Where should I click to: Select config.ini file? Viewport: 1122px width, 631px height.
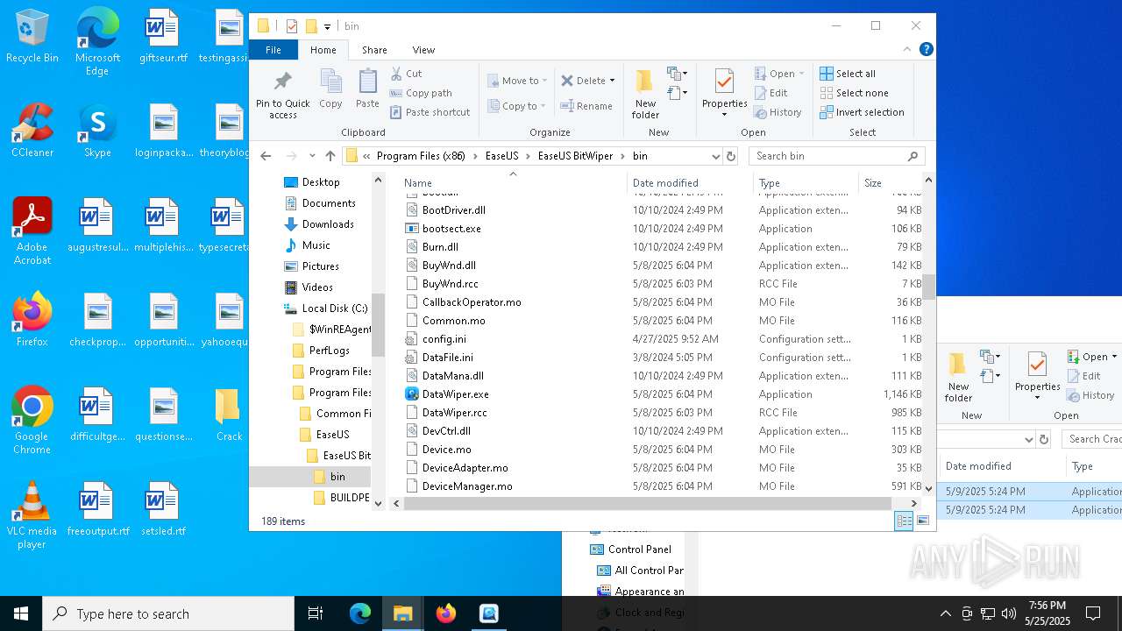[x=444, y=339]
